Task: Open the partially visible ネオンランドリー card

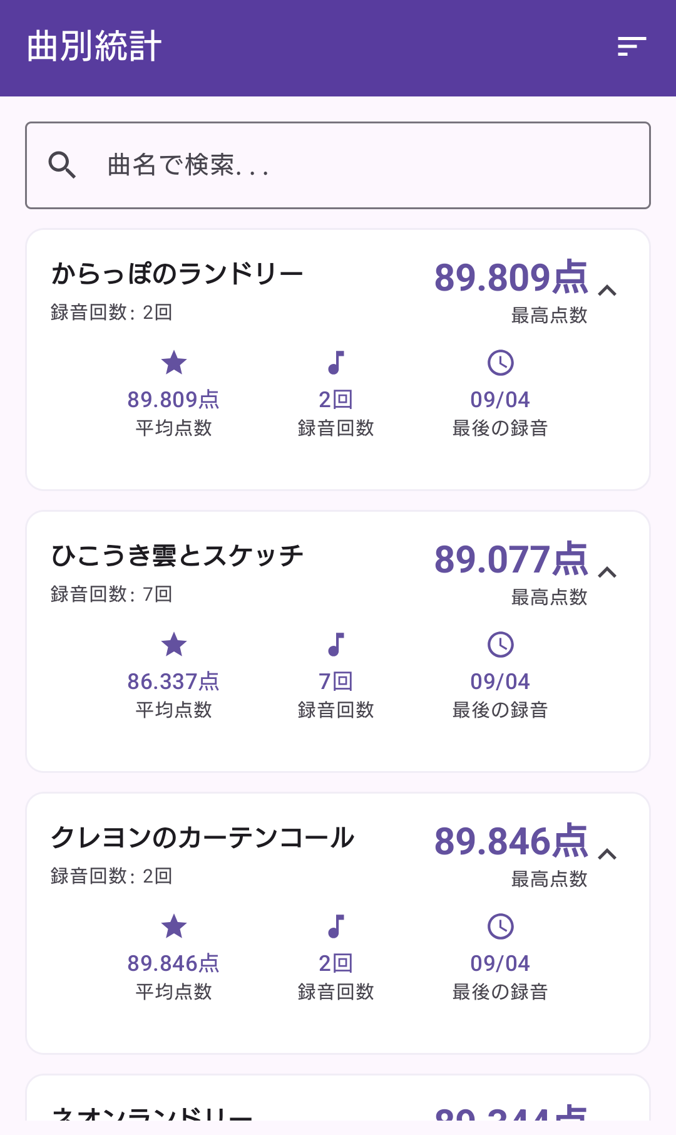Action: 338,1097
